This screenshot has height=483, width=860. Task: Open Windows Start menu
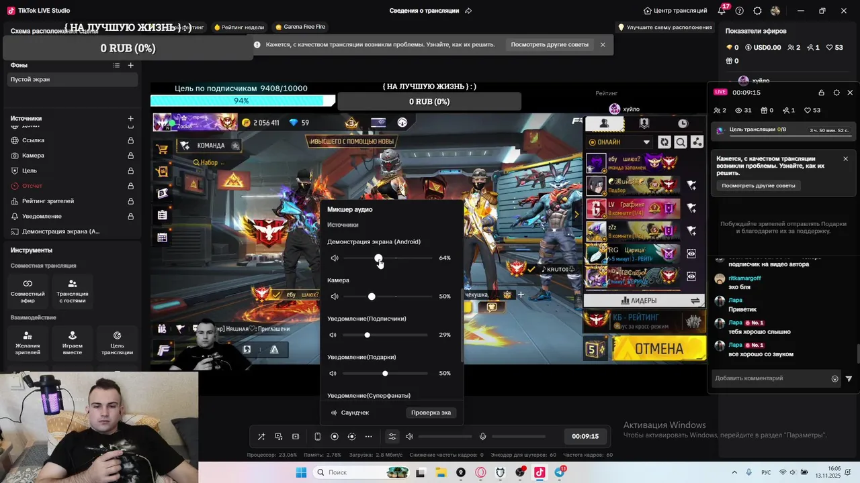coord(301,472)
